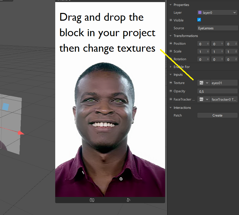Click the Rotation X value field

(x=203, y=59)
